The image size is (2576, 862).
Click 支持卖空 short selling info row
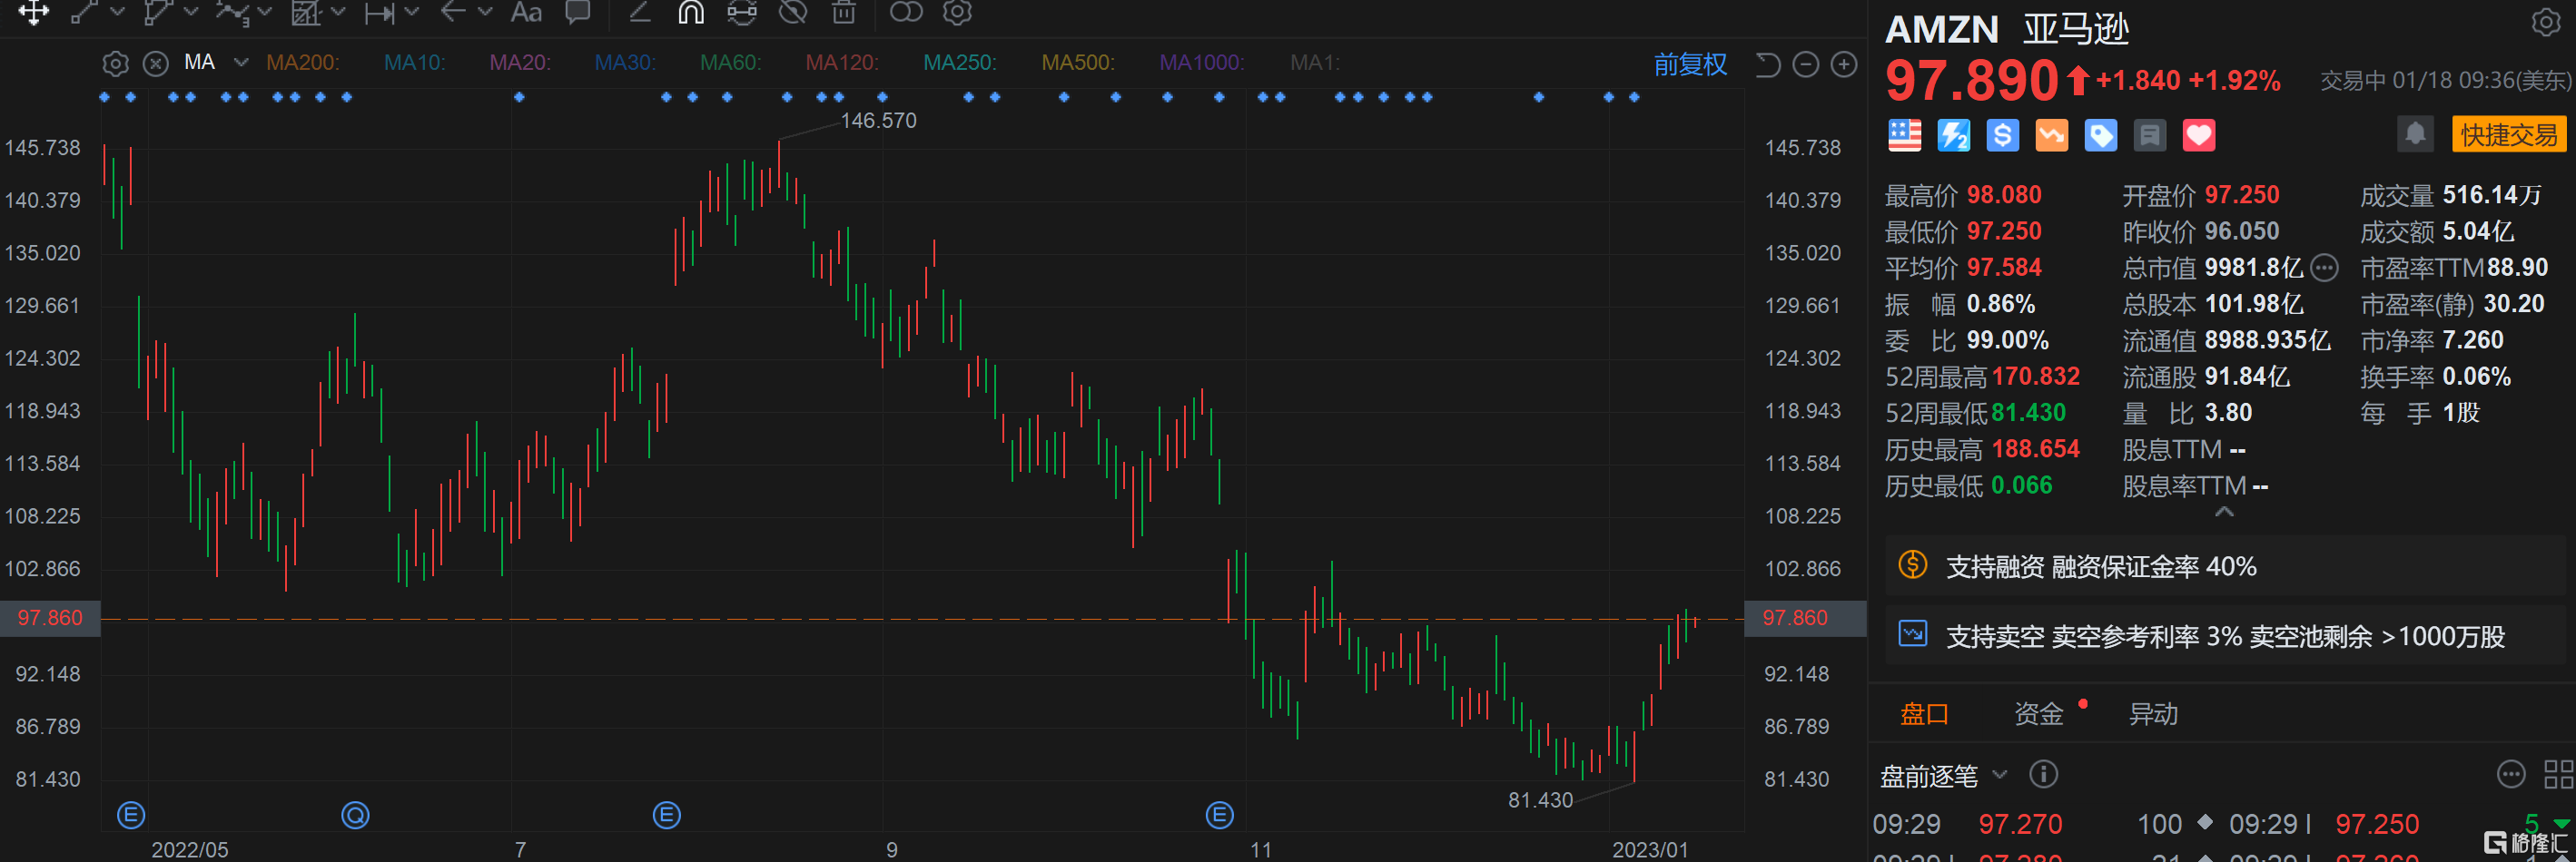pyautogui.click(x=2224, y=635)
